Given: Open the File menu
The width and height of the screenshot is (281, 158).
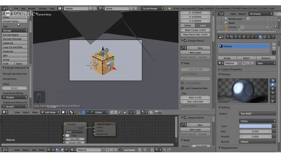Looking at the screenshot, I should click(16, 8).
